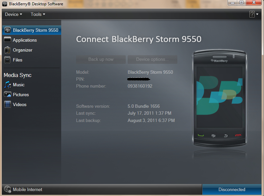Expand the help dropdown arrow

click(x=257, y=14)
